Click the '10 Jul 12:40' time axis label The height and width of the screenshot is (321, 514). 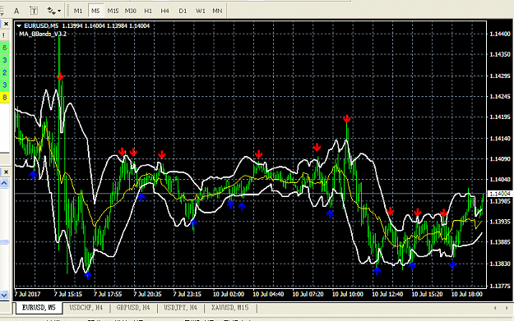pos(387,294)
